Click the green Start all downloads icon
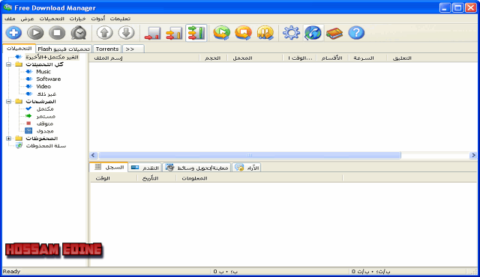480x277 pixels. point(222,33)
